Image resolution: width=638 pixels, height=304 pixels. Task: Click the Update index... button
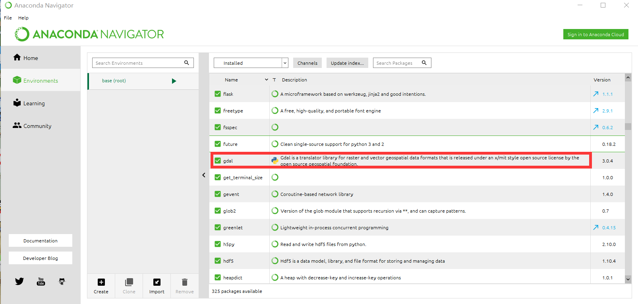pos(347,63)
